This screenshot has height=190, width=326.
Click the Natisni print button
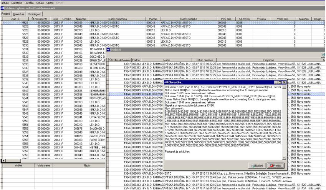coord(257,166)
